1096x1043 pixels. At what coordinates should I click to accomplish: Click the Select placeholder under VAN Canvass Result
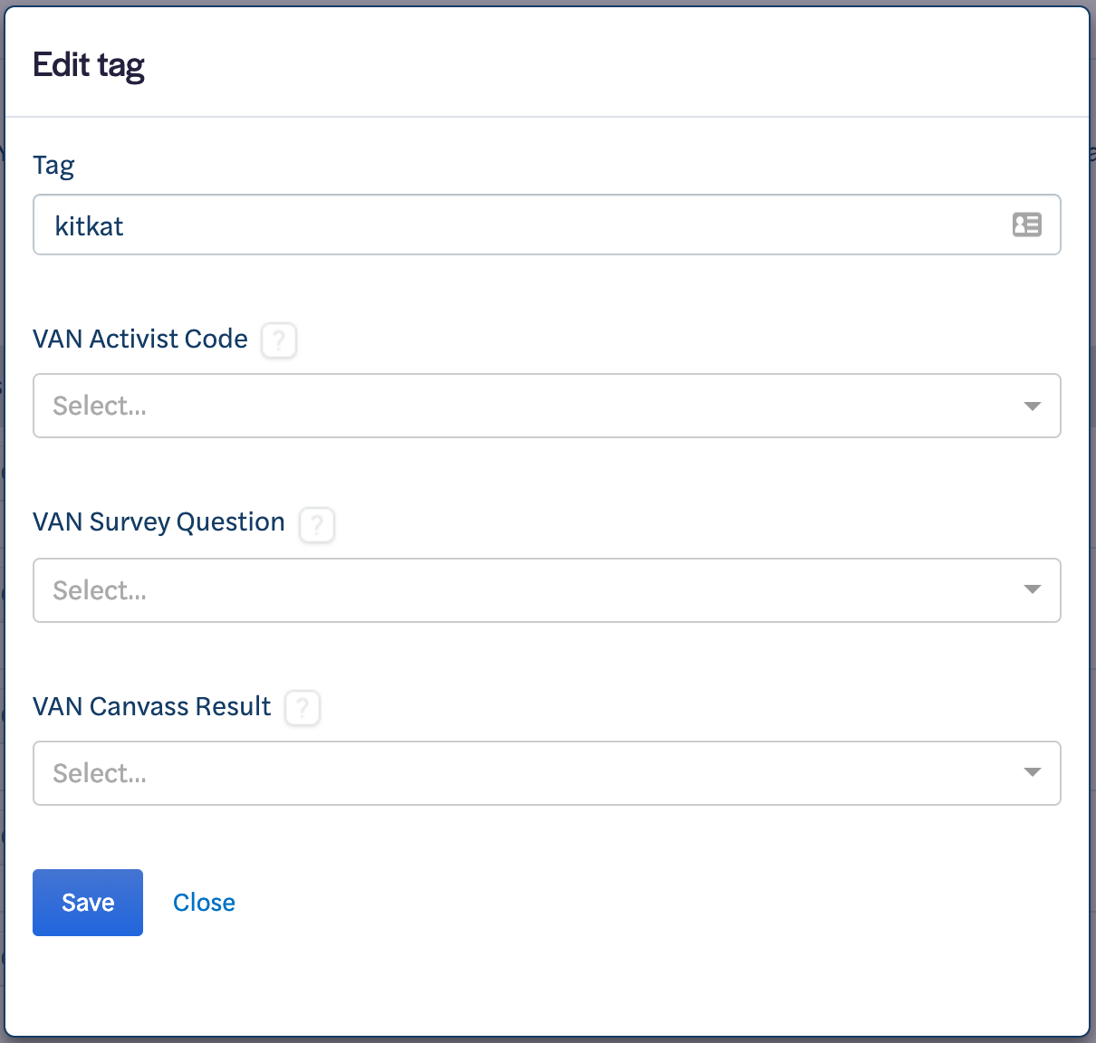pyautogui.click(x=100, y=773)
